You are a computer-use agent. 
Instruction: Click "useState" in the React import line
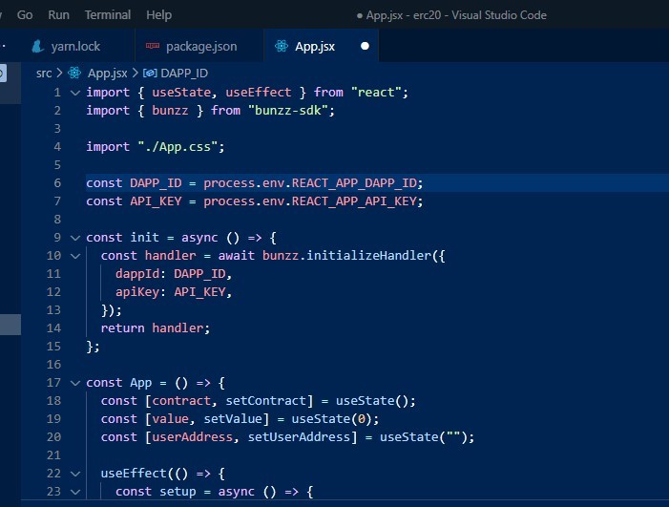pyautogui.click(x=181, y=93)
